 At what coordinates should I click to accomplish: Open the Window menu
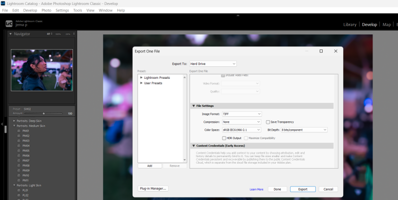point(106,10)
